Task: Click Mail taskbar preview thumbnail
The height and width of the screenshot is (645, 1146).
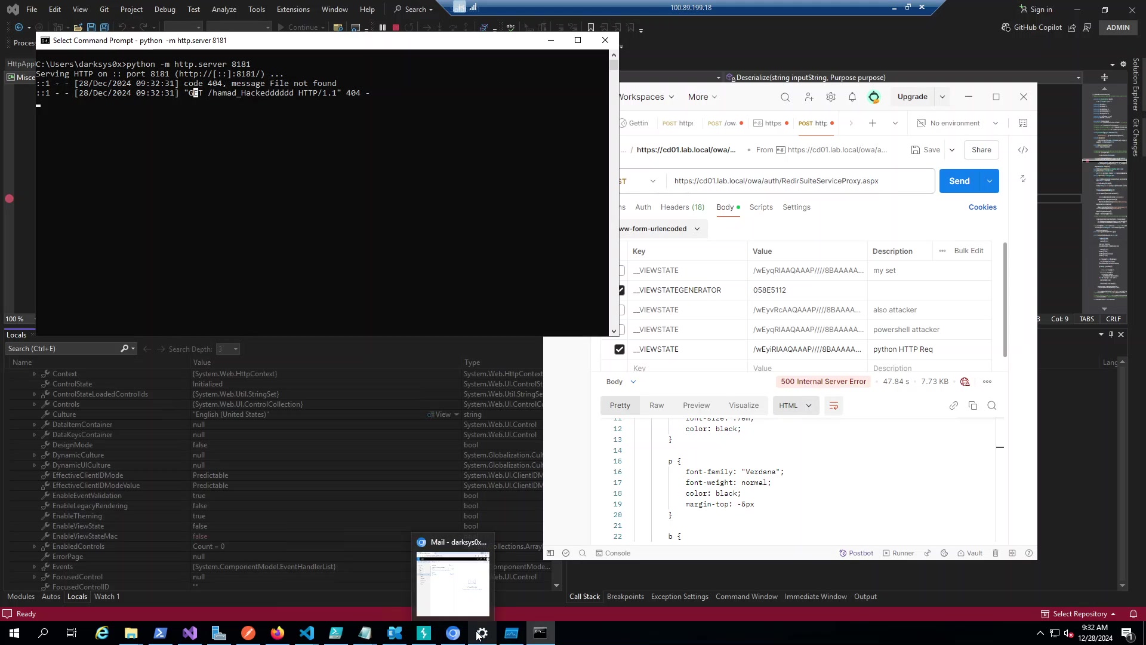Action: point(453,583)
